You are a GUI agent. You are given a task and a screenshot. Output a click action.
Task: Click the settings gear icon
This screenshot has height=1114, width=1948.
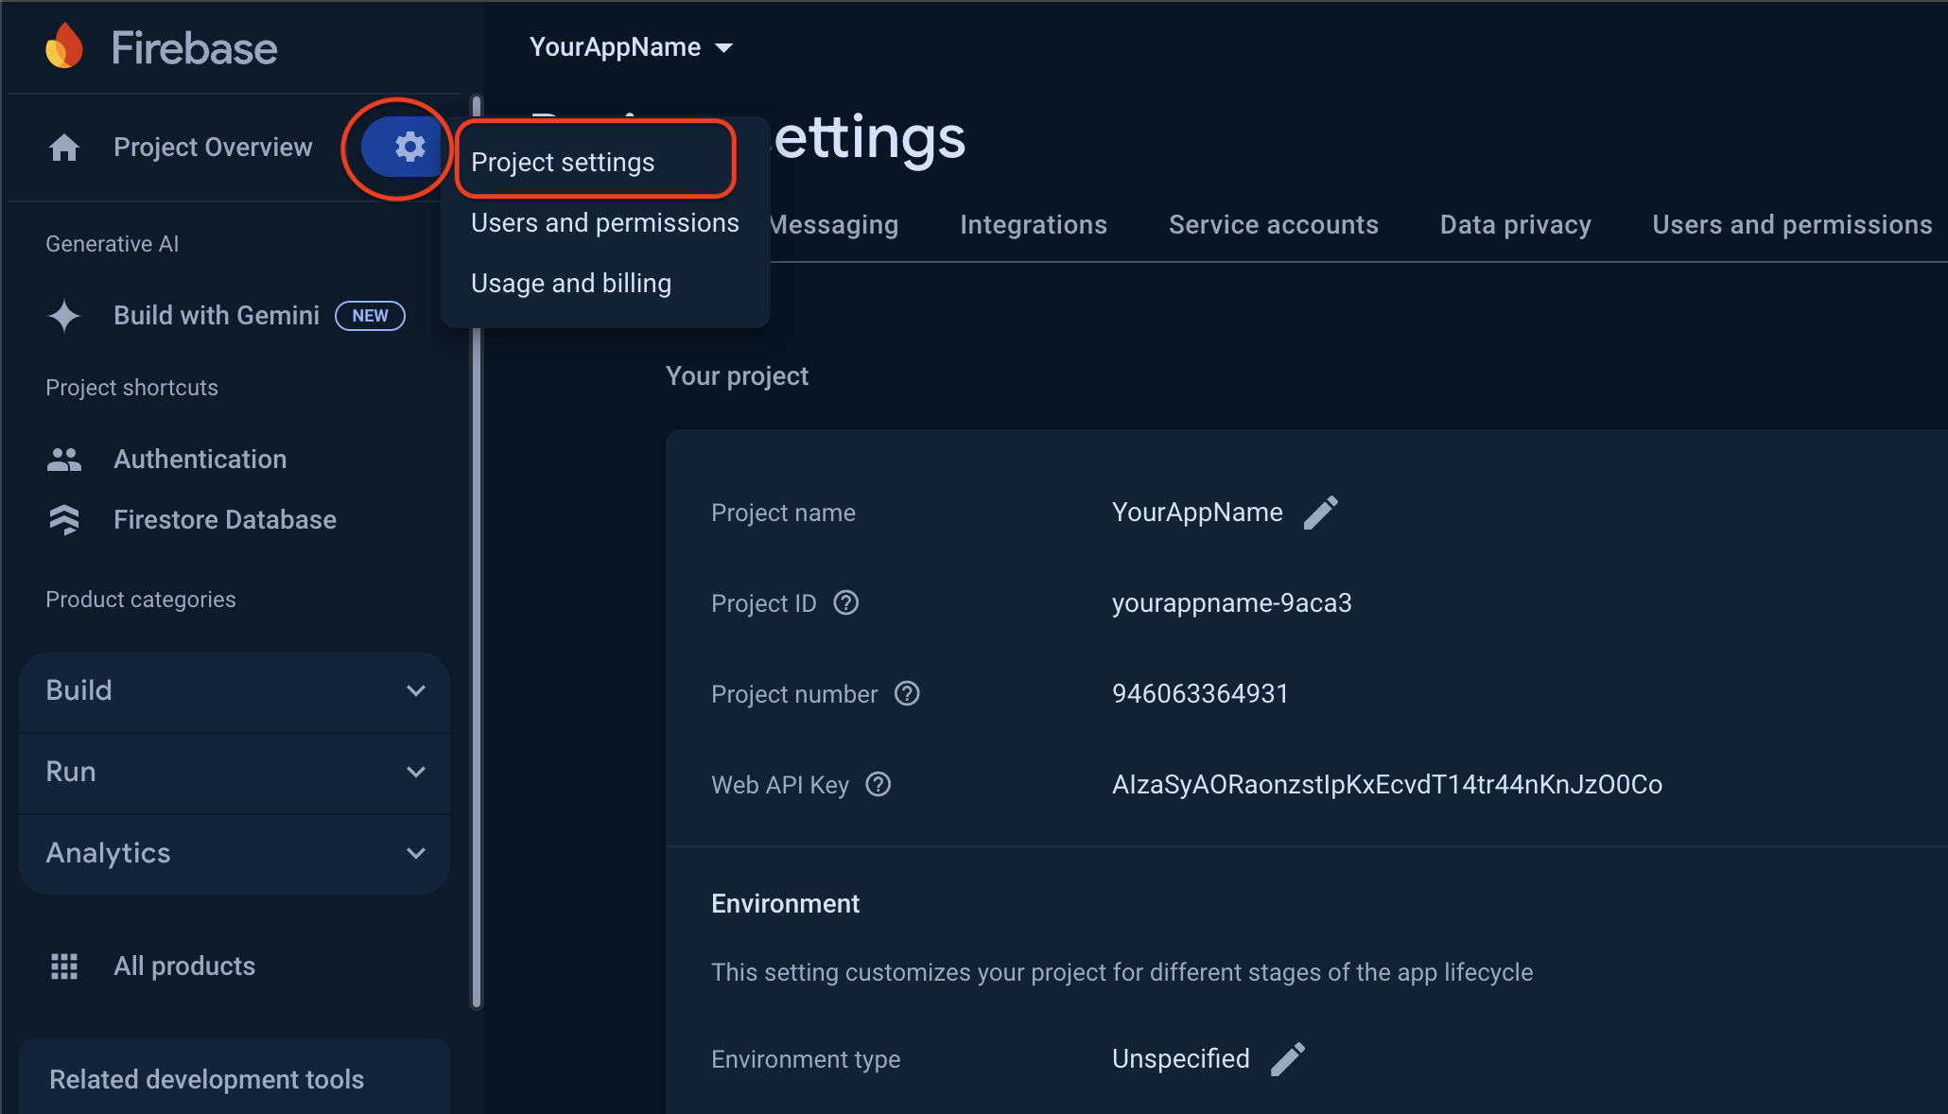(x=409, y=148)
